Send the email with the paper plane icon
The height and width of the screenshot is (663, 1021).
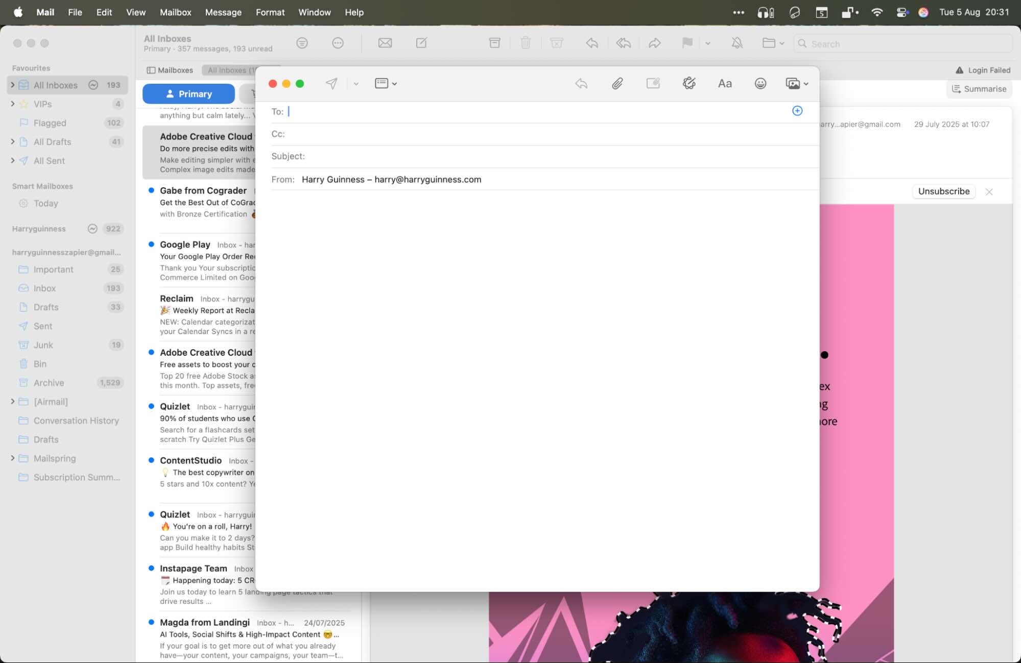click(x=331, y=83)
